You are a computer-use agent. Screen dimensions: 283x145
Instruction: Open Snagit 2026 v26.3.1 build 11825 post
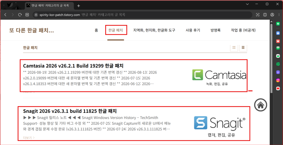(70, 111)
